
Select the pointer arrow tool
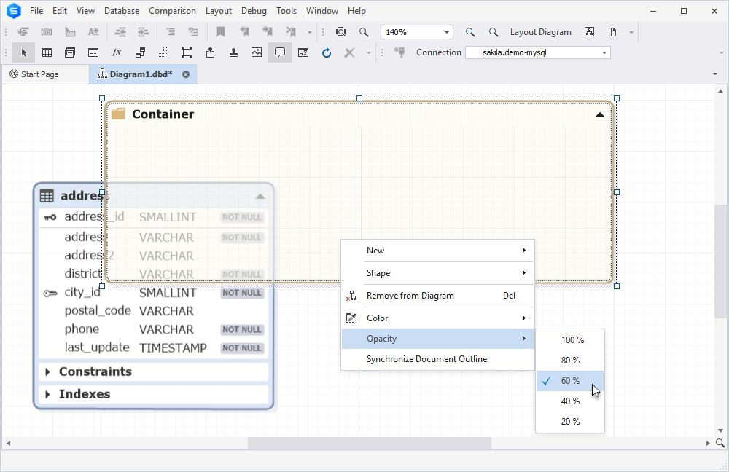(x=24, y=52)
